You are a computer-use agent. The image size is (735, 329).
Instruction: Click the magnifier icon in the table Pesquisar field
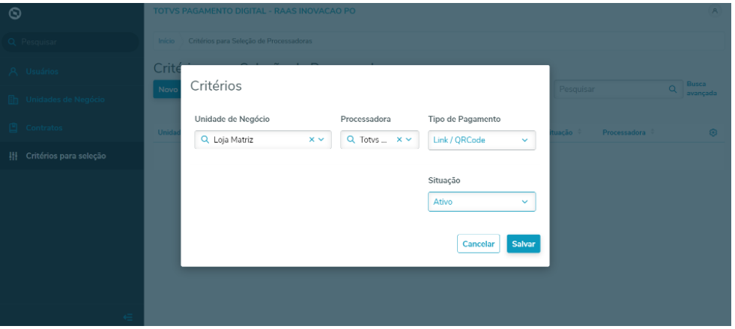pyautogui.click(x=672, y=89)
